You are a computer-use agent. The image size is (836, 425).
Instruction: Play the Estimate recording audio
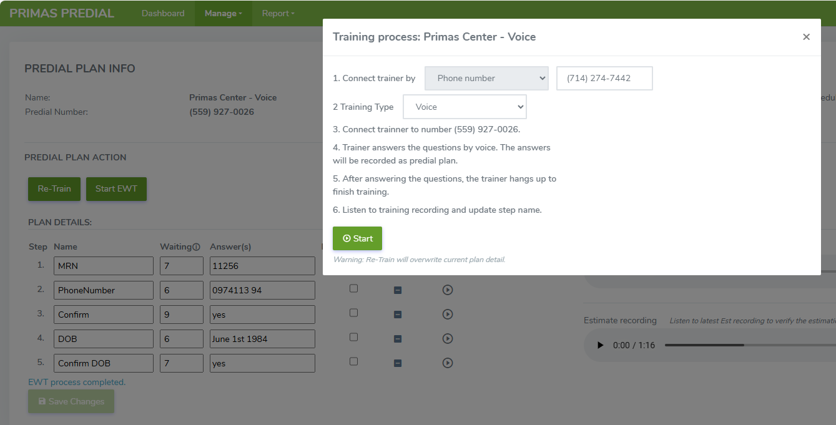click(x=600, y=345)
